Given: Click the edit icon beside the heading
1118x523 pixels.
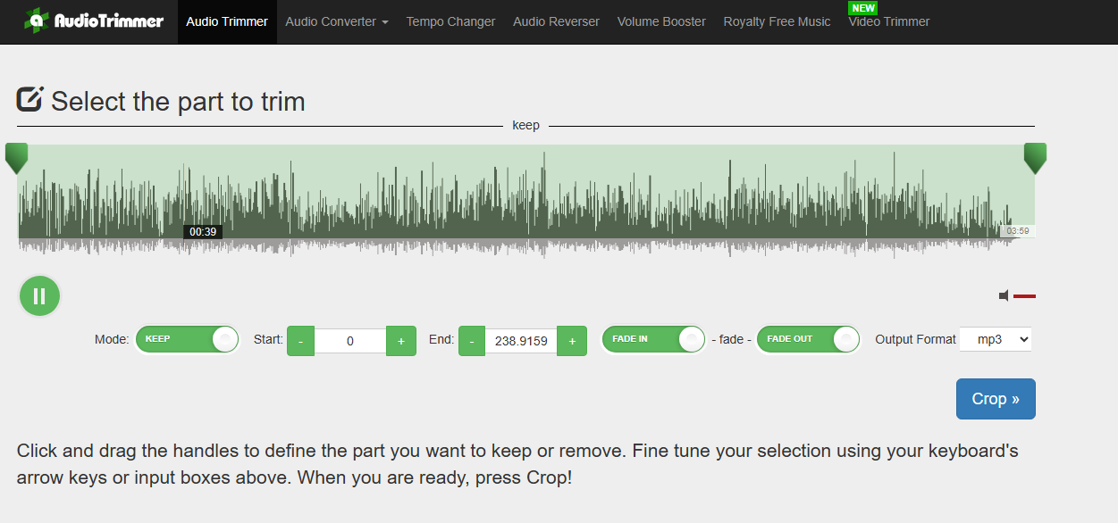Looking at the screenshot, I should click(30, 98).
